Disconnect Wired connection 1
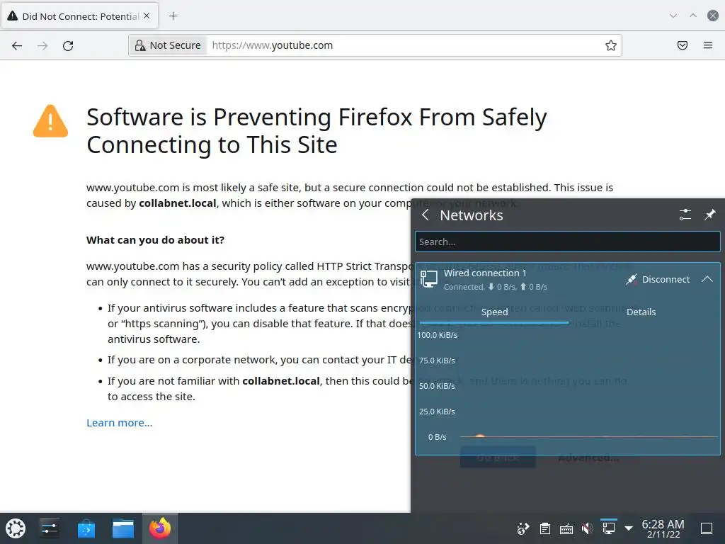The height and width of the screenshot is (544, 725). pyautogui.click(x=658, y=279)
